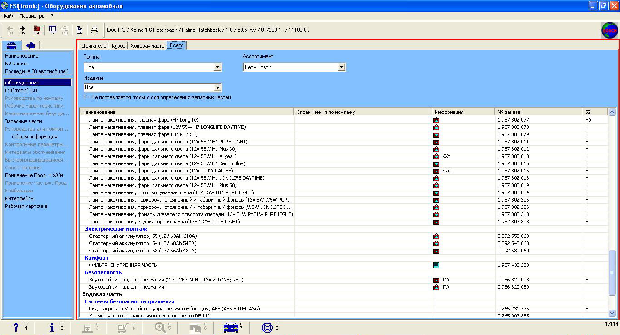The width and height of the screenshot is (620, 335).
Task: Click the F7 blue car icon
Action: pyautogui.click(x=231, y=327)
